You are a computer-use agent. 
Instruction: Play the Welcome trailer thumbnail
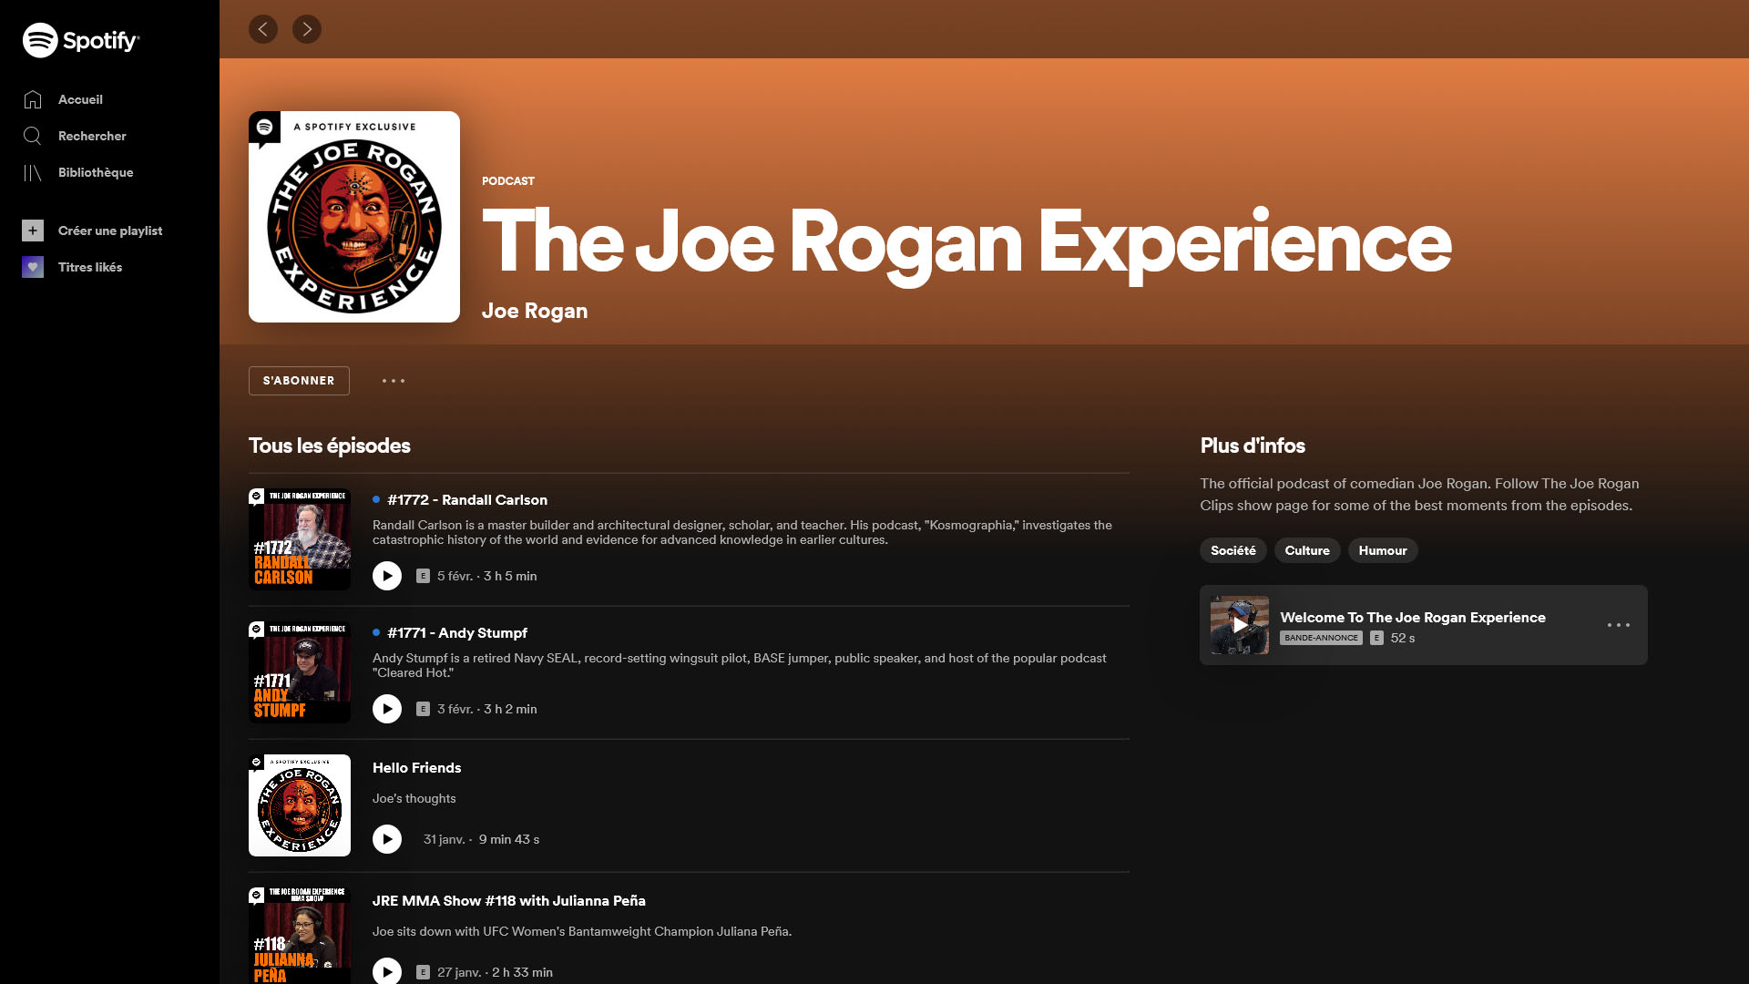coord(1240,625)
